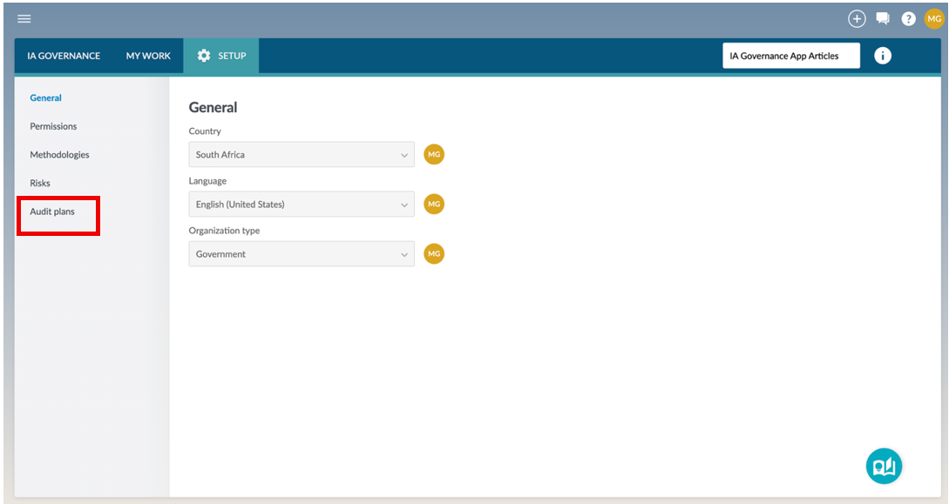The image size is (949, 504).
Task: Switch to the IA Governance tab
Action: coord(64,56)
